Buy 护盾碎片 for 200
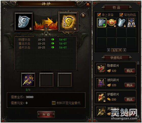 [x=130, y=100]
